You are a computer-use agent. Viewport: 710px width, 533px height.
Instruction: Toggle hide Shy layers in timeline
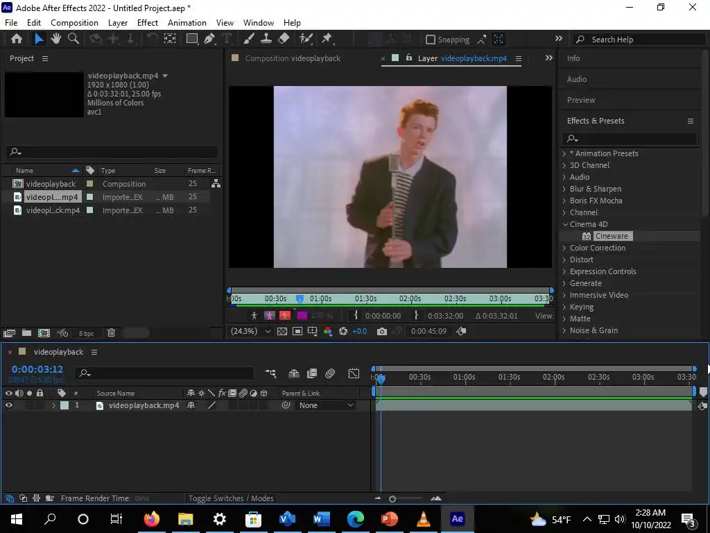click(294, 373)
